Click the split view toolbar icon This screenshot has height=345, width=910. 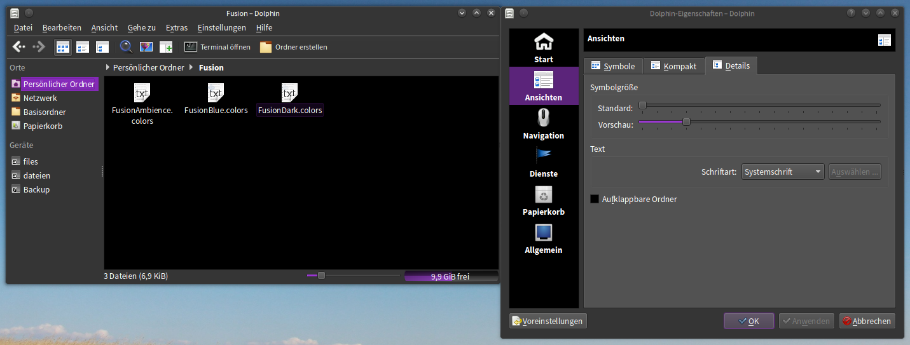(166, 46)
